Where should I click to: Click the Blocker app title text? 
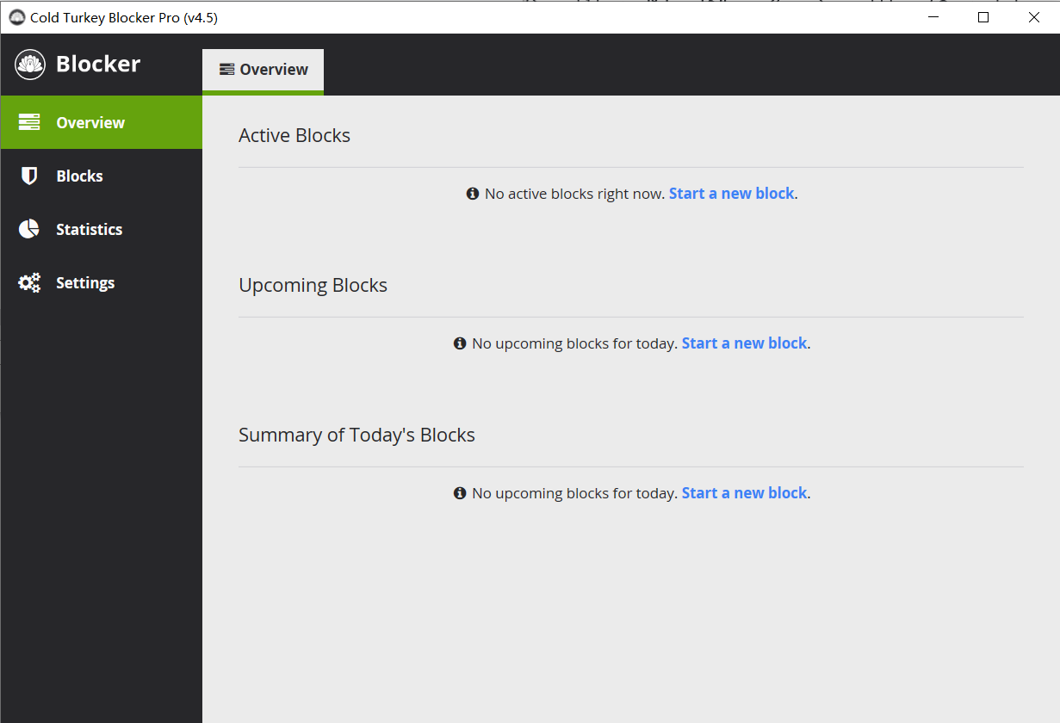97,64
